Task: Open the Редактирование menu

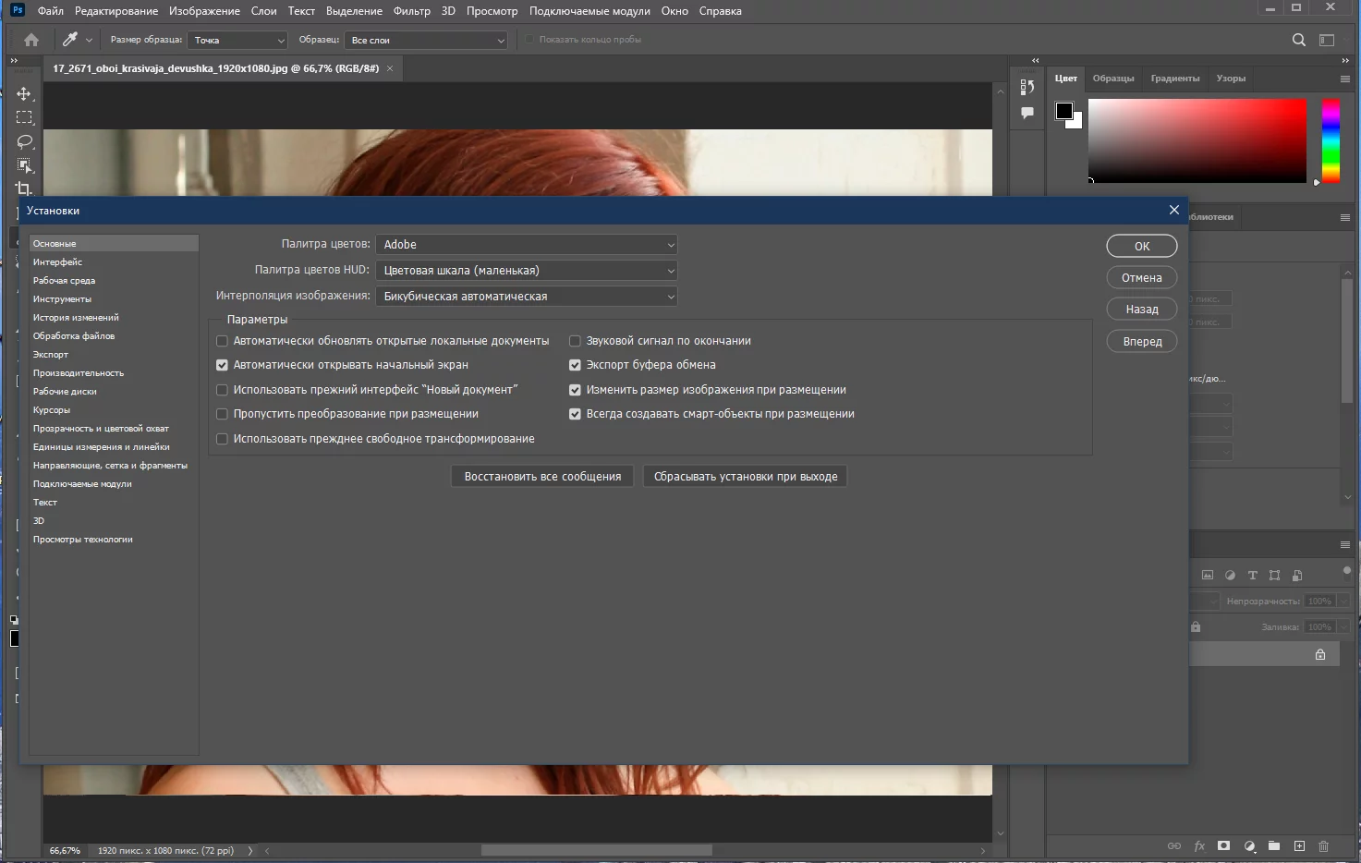Action: coord(116,11)
